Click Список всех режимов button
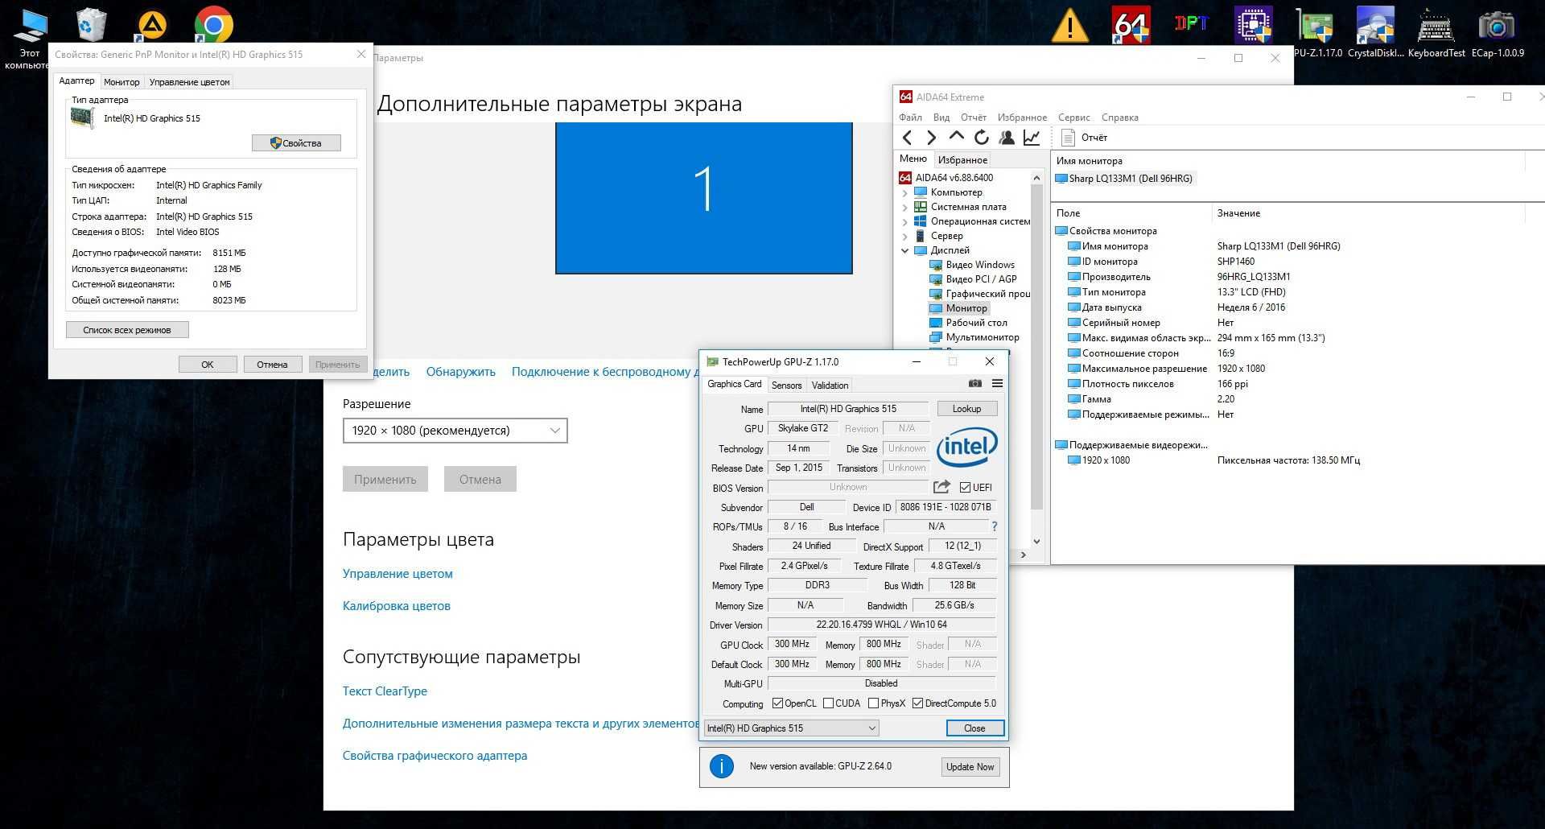 [127, 330]
